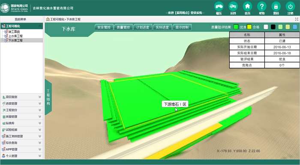300x165 pixels.
Task: Toggle fullscreen with the expand arrows icon
Action: [x=297, y=19]
